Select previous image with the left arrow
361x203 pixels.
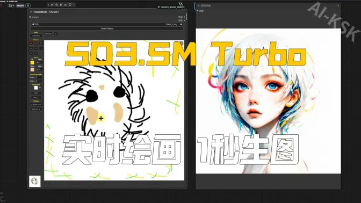[33, 24]
